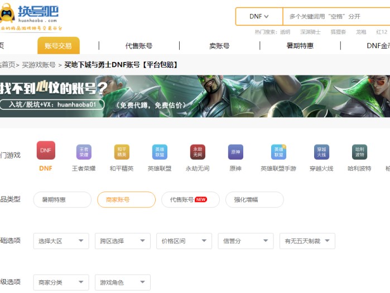Viewport: 390px width, 293px height.
Task: Click hot search term 红12
Action: coord(382,32)
